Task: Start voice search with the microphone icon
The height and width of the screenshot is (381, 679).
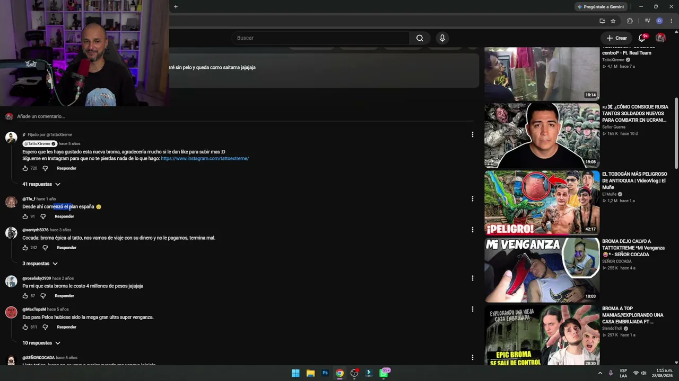Action: point(442,38)
